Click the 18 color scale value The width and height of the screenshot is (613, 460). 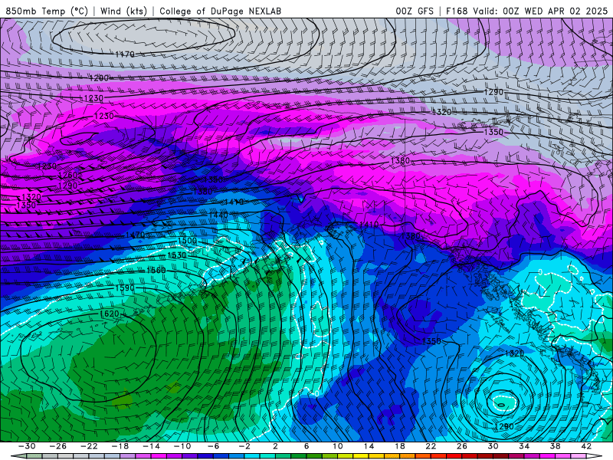[x=399, y=446]
